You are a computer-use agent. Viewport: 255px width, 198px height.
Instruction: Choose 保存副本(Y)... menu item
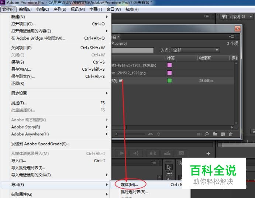(56, 76)
